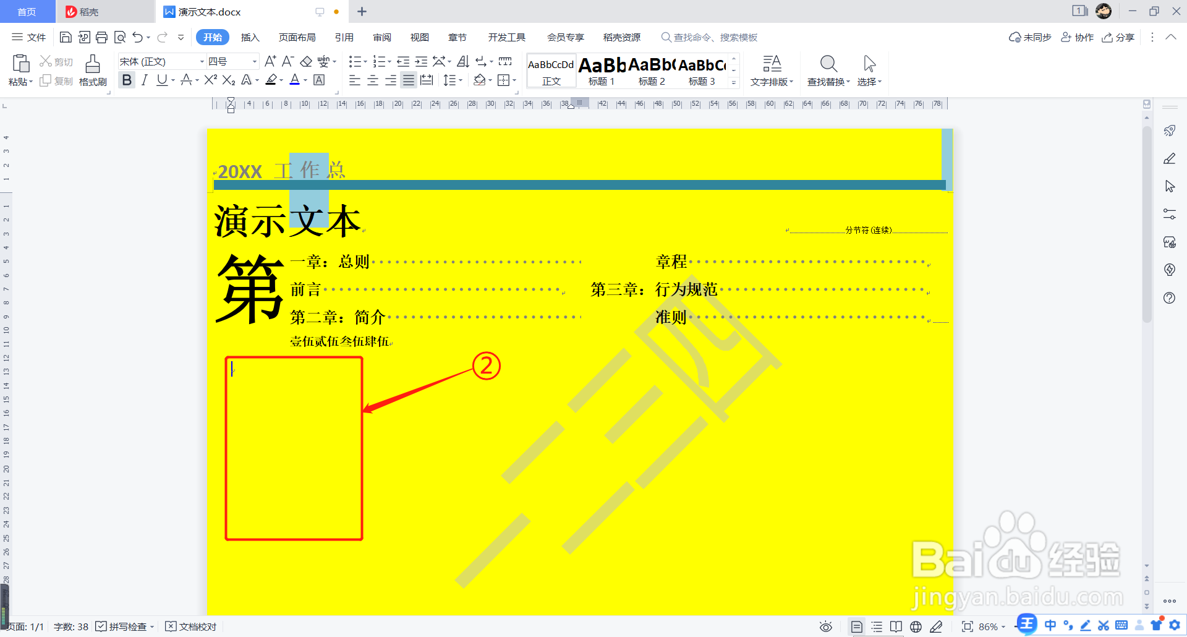
Task: Click the fit-page zoom icon in status bar
Action: 967,626
